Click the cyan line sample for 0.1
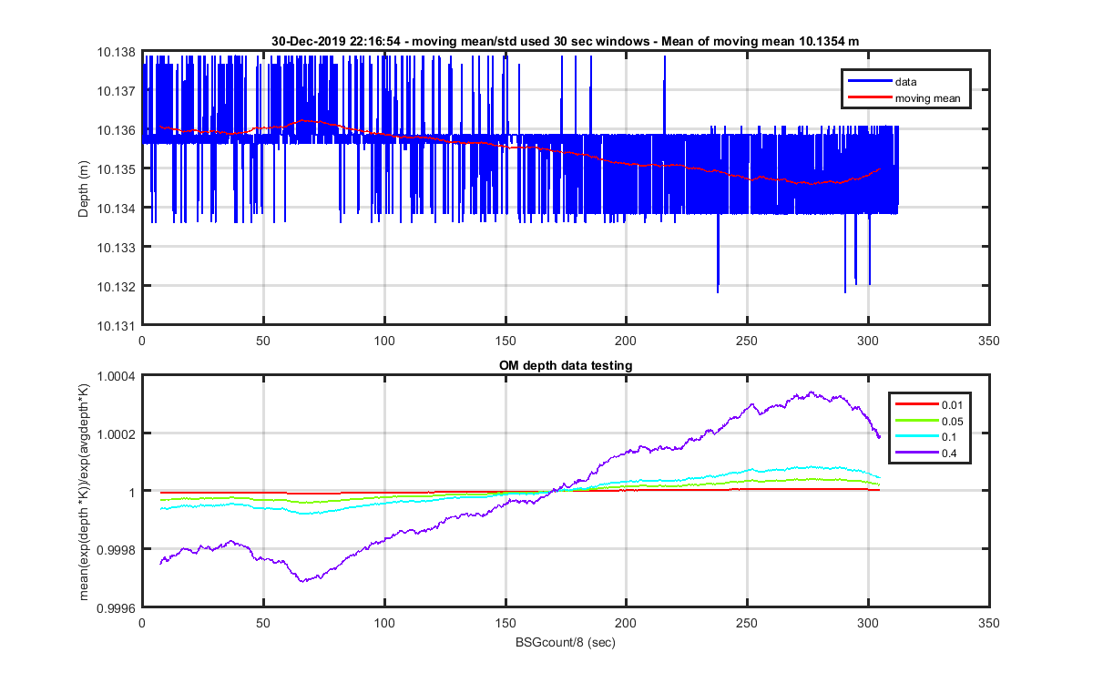 pyautogui.click(x=916, y=436)
